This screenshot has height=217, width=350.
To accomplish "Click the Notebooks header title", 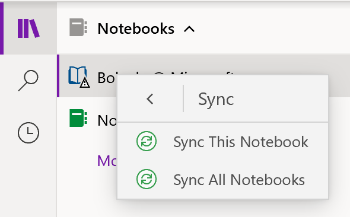I will click(136, 28).
